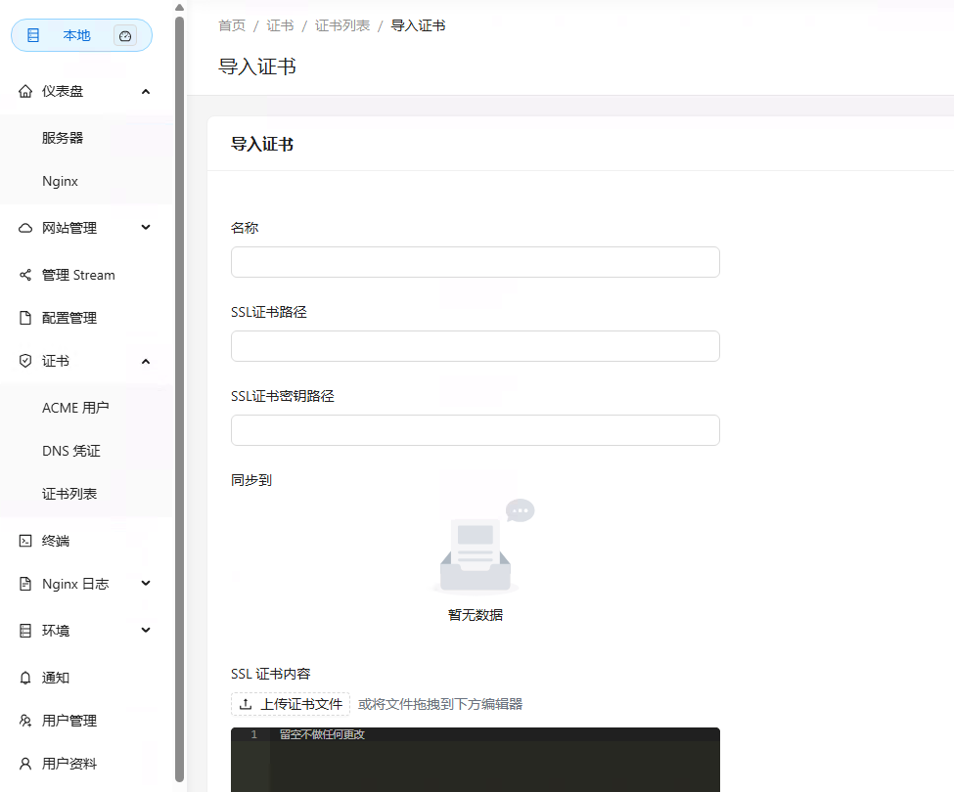This screenshot has width=954, height=792.
Task: Expand the 网站管理 menu chevron
Action: 145,228
